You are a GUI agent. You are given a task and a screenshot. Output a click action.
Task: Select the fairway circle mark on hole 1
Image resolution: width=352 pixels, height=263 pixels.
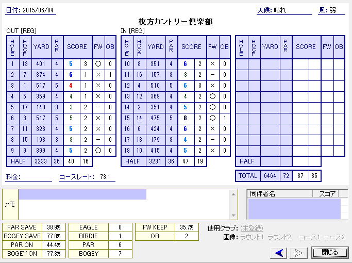98,64
